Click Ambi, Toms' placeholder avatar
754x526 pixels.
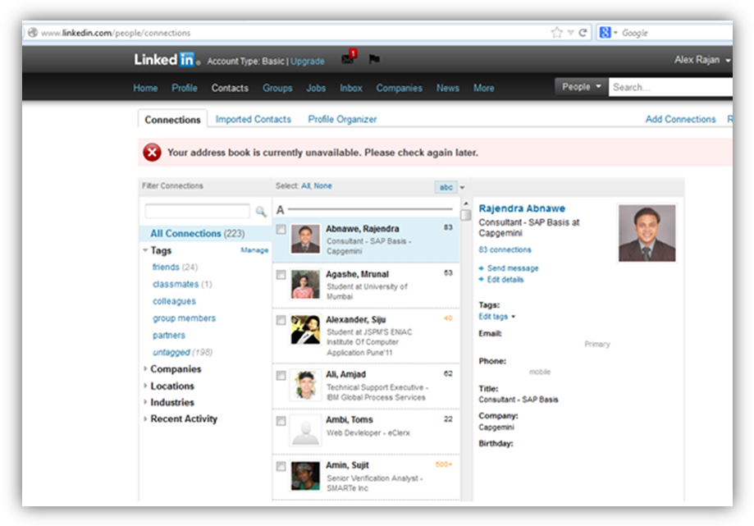(x=305, y=430)
